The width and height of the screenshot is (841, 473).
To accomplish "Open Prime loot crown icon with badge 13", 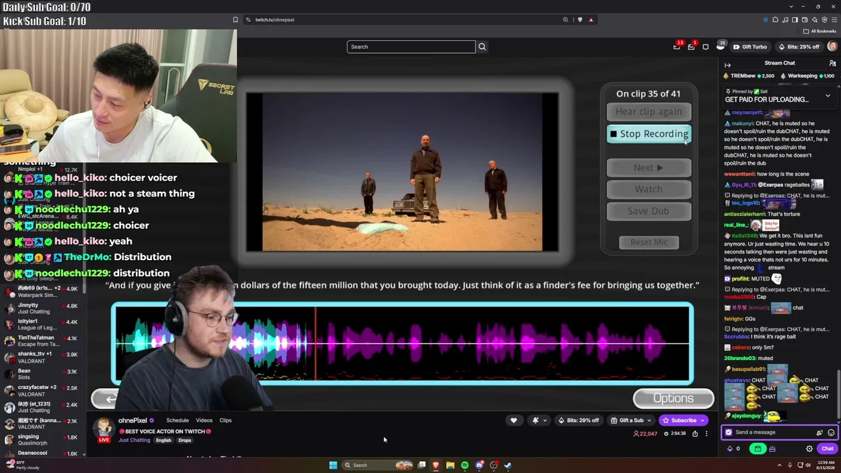I will click(x=677, y=47).
